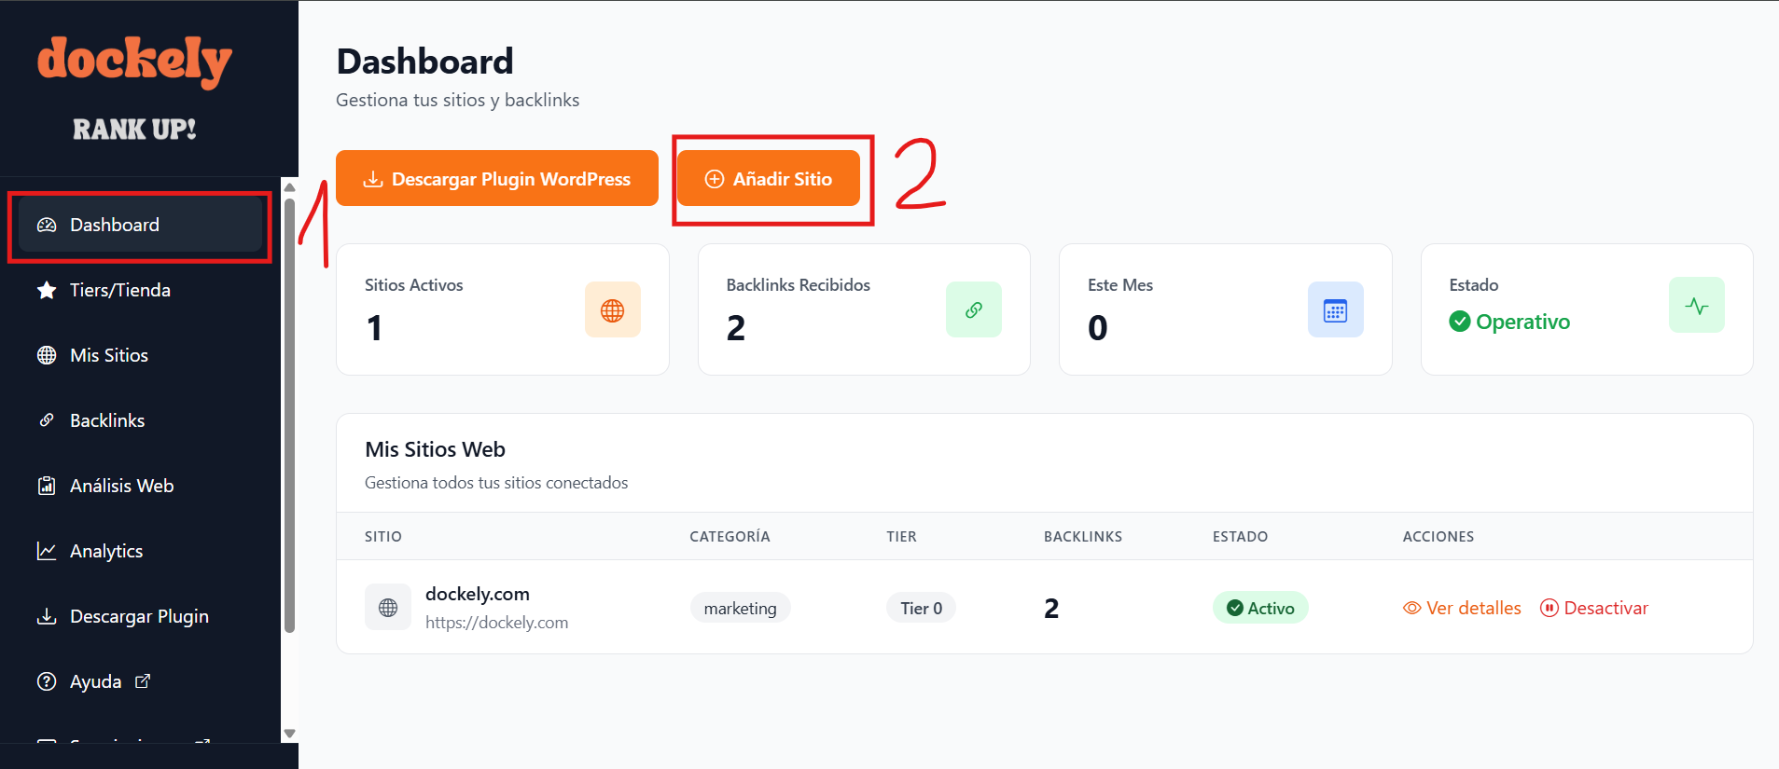Deactivate dockely.com with Desactivar

point(1594,608)
